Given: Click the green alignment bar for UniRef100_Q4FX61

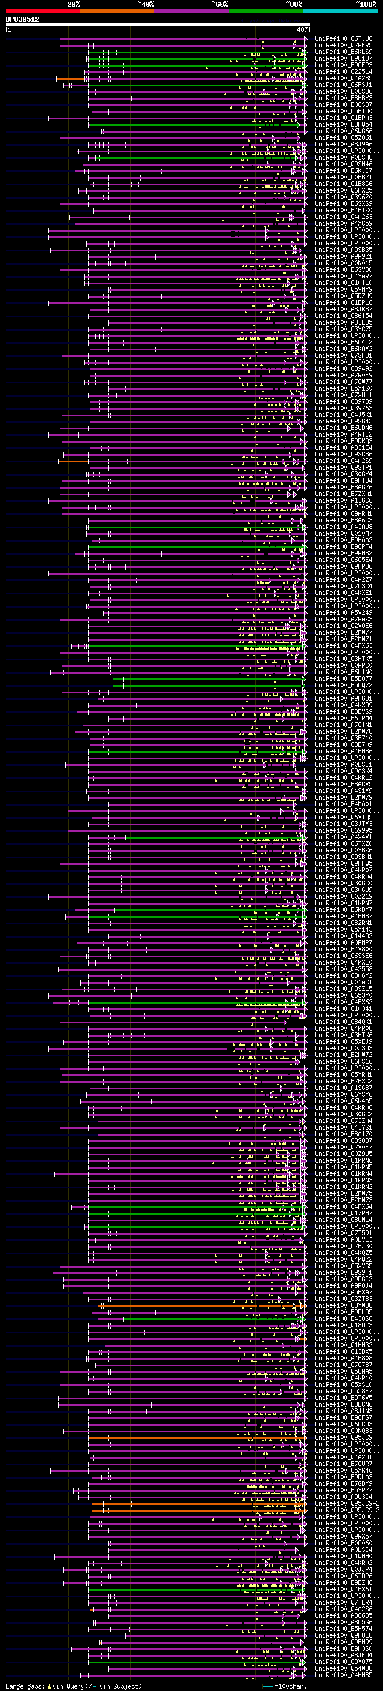Looking at the screenshot, I should point(197,1589).
